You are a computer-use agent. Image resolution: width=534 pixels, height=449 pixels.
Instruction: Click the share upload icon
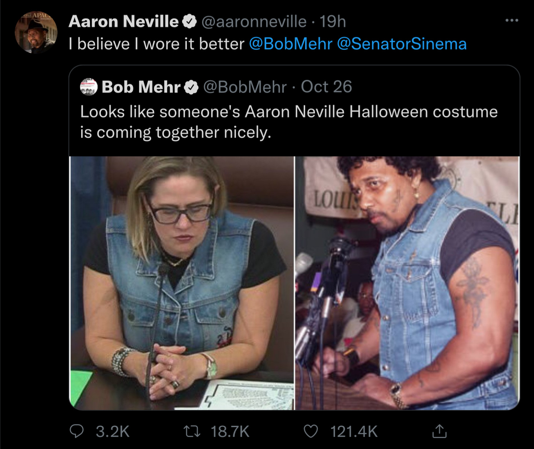click(439, 431)
